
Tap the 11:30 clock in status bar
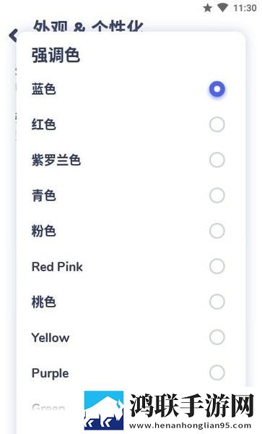click(245, 8)
